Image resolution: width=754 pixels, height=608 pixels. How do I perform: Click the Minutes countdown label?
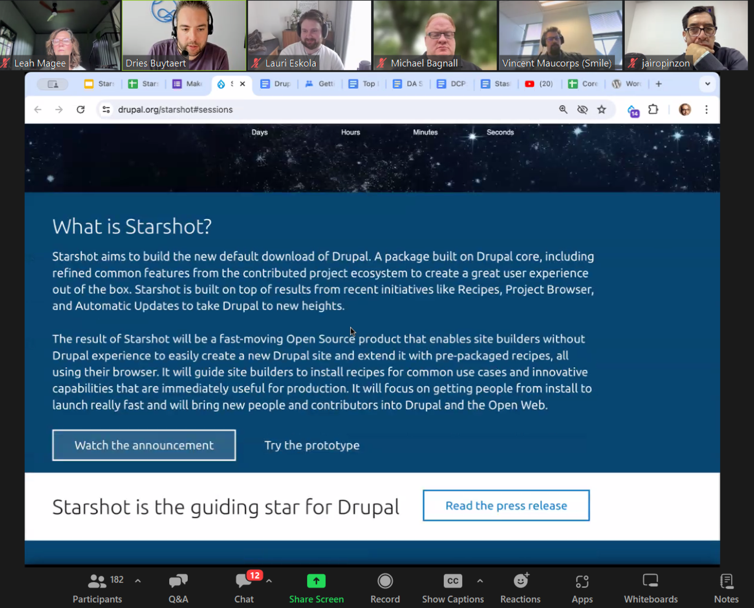click(x=425, y=132)
